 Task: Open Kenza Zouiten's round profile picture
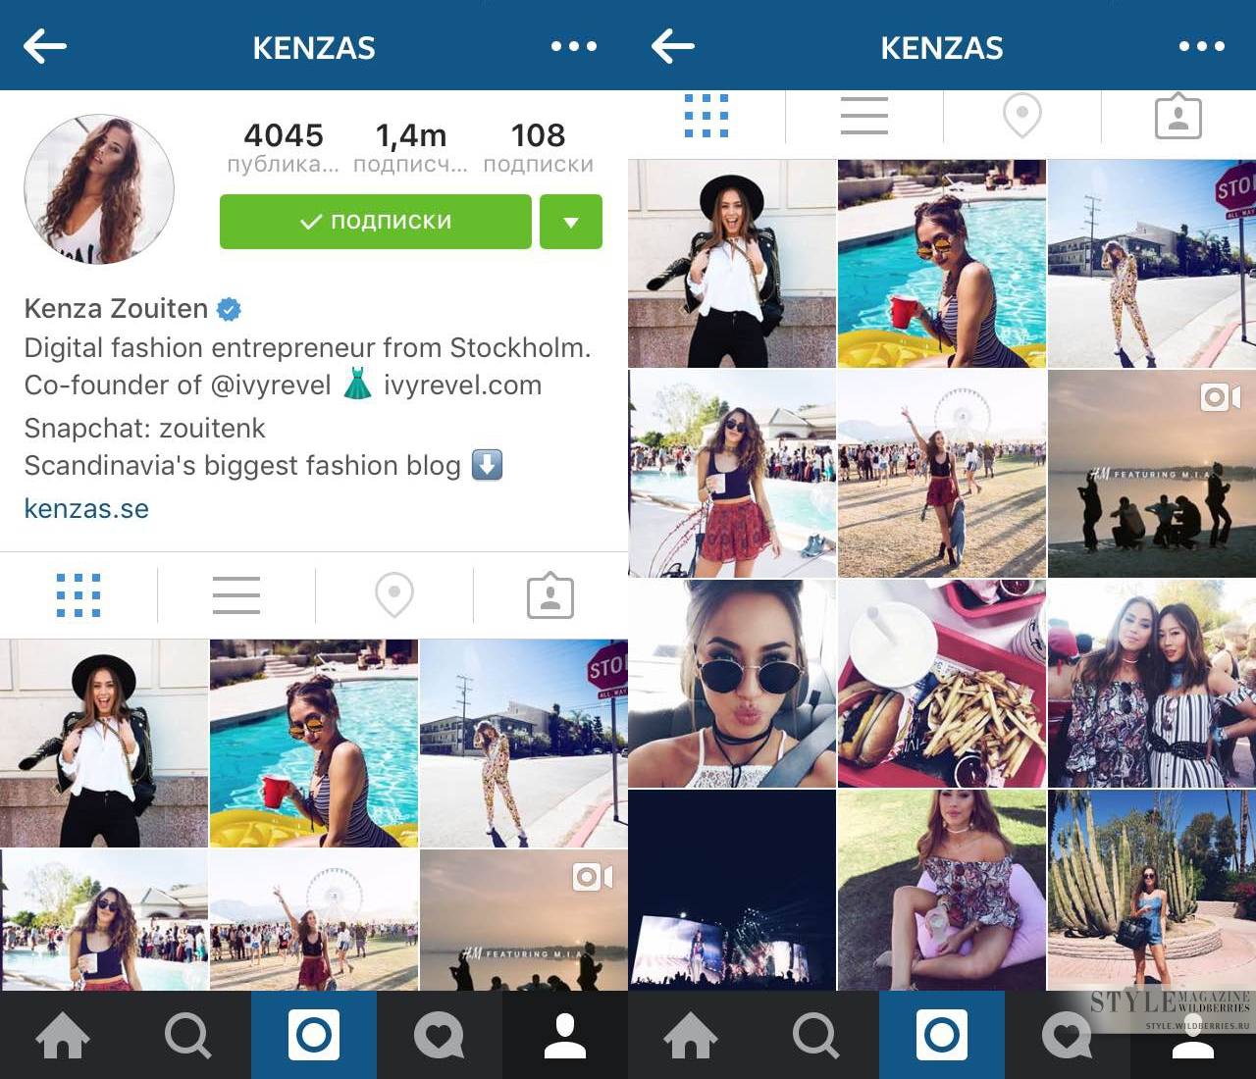coord(99,189)
